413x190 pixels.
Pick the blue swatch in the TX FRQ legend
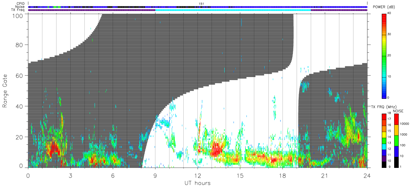(x=384, y=153)
